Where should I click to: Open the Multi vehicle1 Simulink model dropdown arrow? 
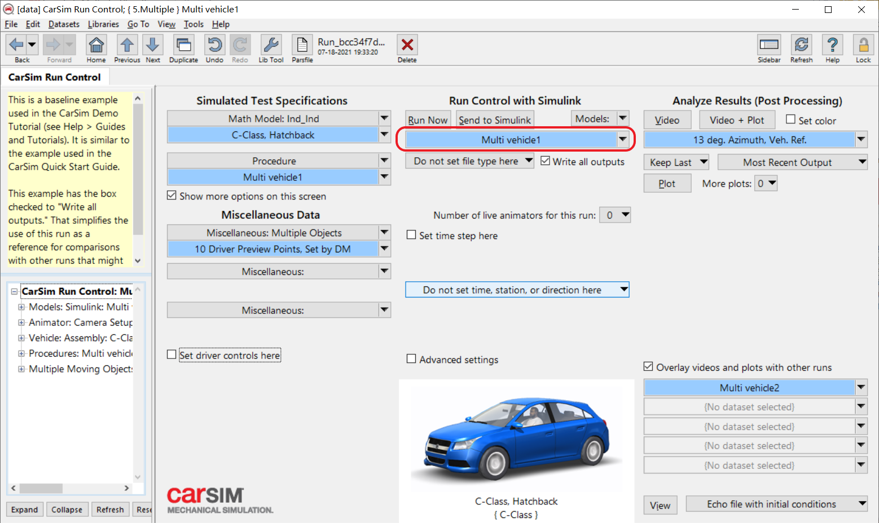[x=623, y=139]
